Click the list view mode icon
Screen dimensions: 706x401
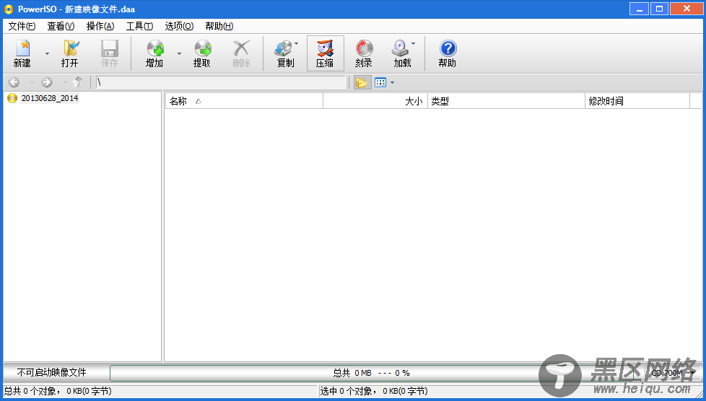(380, 82)
